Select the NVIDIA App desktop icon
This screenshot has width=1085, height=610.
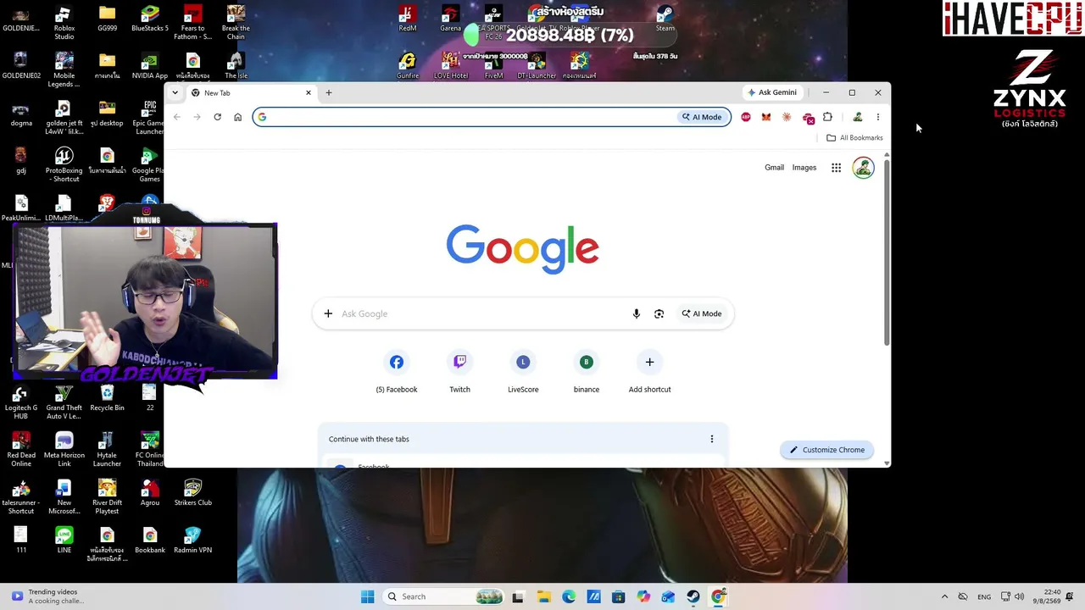tap(150, 67)
